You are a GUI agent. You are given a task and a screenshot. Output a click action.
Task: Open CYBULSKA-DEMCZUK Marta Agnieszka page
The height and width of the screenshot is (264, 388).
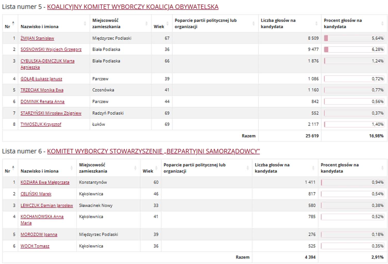pyautogui.click(x=47, y=61)
